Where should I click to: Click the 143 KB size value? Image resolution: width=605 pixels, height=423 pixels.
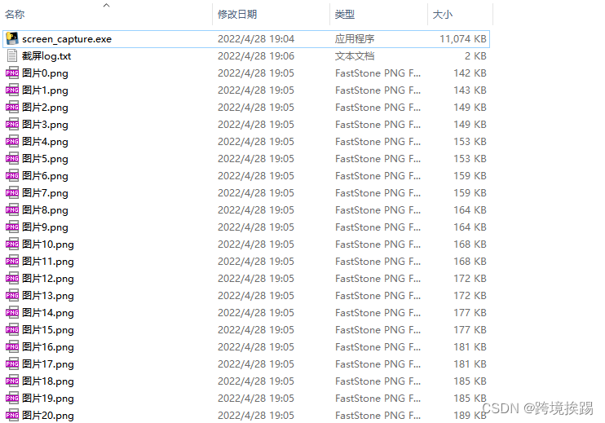470,90
